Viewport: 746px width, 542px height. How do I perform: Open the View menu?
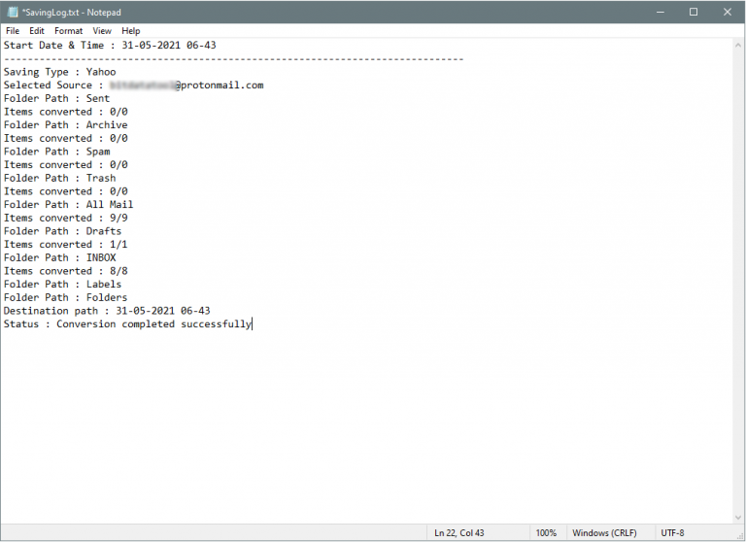tap(102, 31)
